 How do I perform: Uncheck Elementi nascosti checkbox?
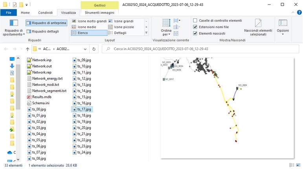pyautogui.click(x=195, y=34)
